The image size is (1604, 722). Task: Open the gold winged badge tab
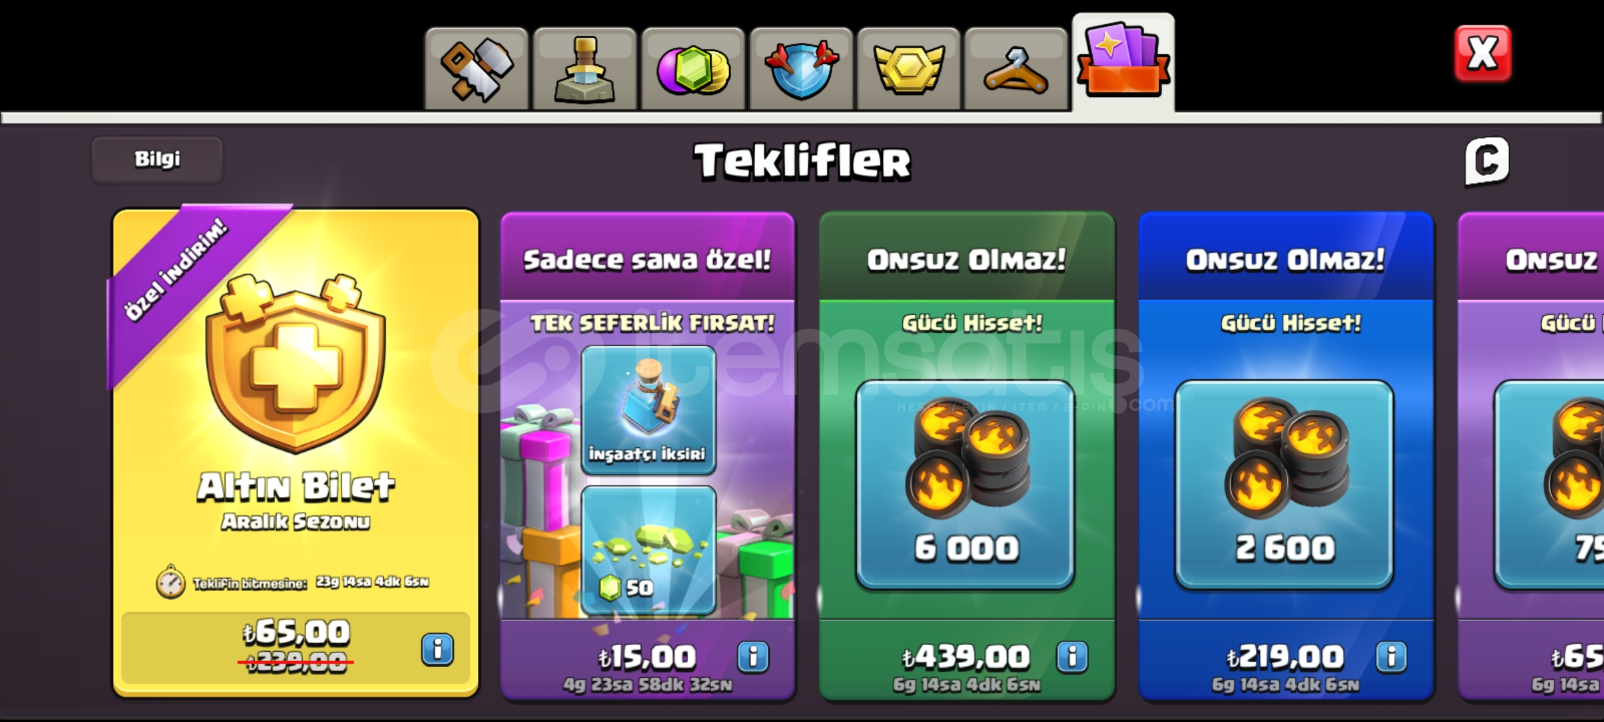[x=909, y=70]
